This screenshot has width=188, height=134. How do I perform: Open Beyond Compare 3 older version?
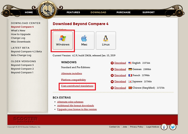click(22, 65)
